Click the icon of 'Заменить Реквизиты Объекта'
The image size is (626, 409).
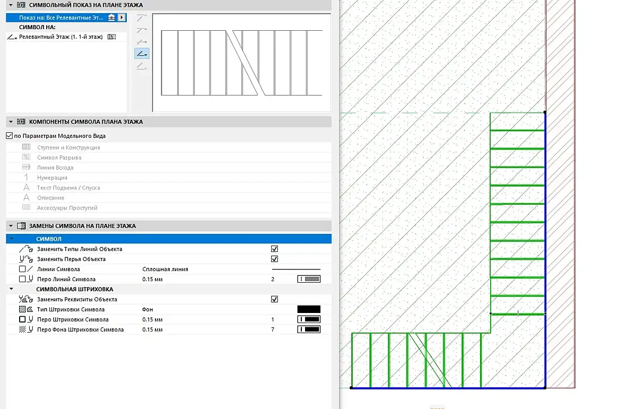(26, 299)
